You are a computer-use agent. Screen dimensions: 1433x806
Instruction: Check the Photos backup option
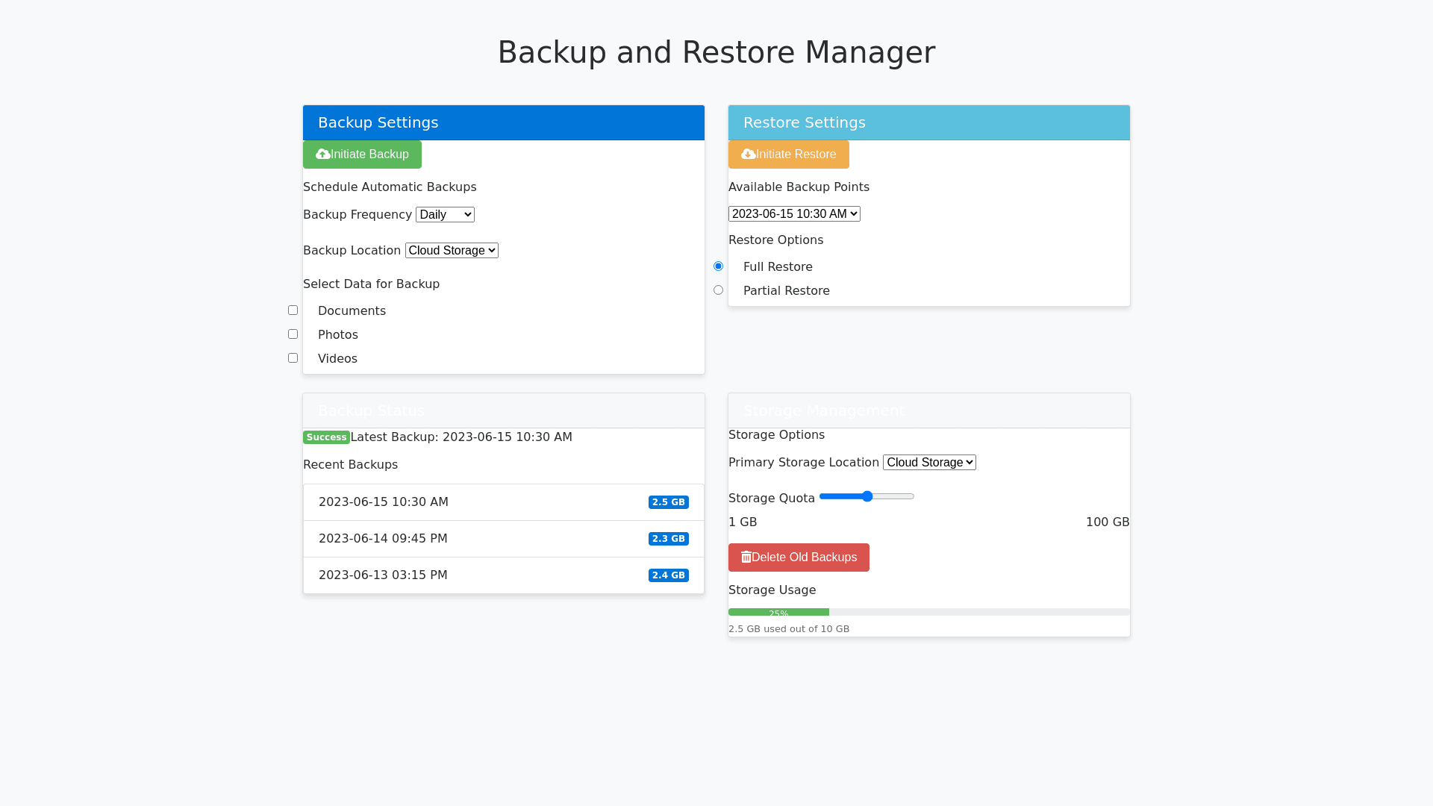pos(293,334)
